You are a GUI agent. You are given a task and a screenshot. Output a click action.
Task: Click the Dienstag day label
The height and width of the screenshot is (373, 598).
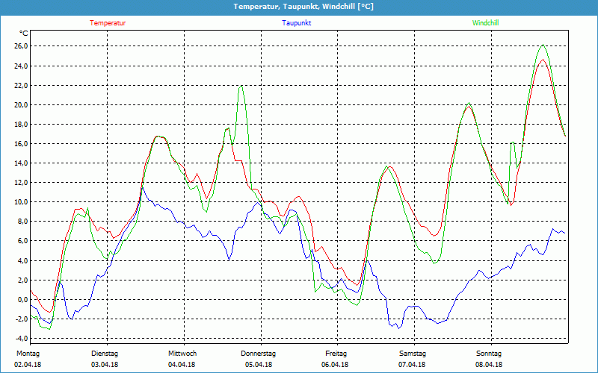point(105,354)
